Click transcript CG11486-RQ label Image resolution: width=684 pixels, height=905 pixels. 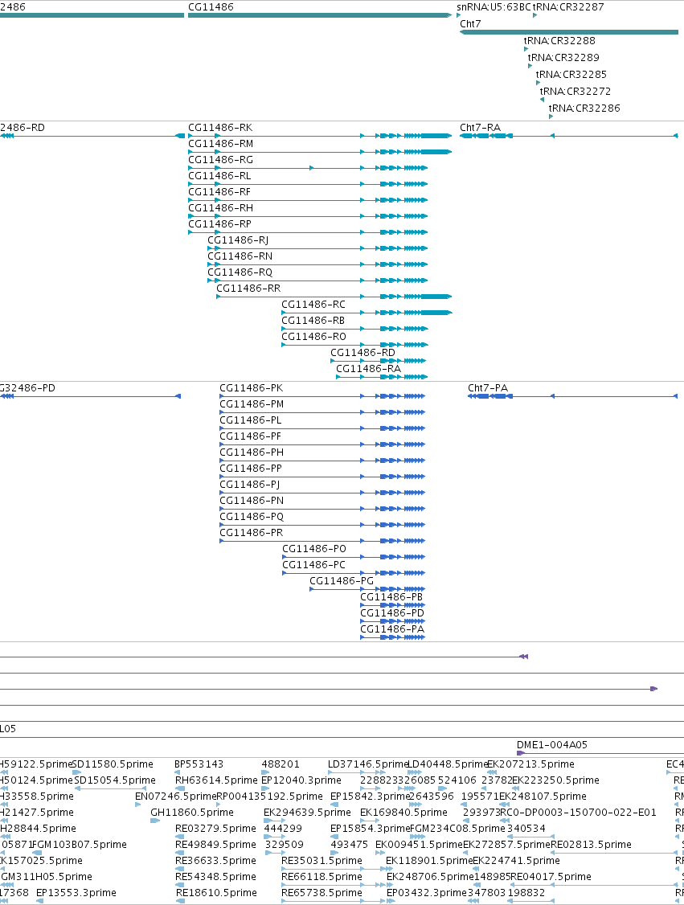coord(240,272)
